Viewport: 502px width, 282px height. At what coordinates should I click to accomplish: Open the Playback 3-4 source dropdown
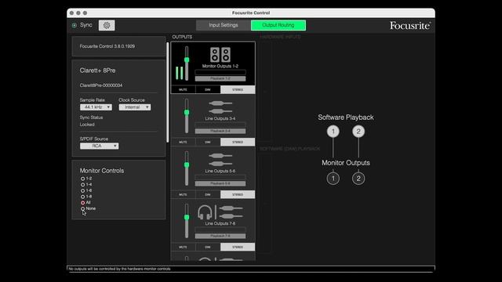(x=220, y=131)
